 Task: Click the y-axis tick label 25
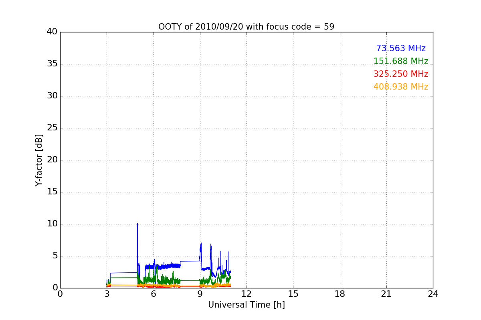52,128
